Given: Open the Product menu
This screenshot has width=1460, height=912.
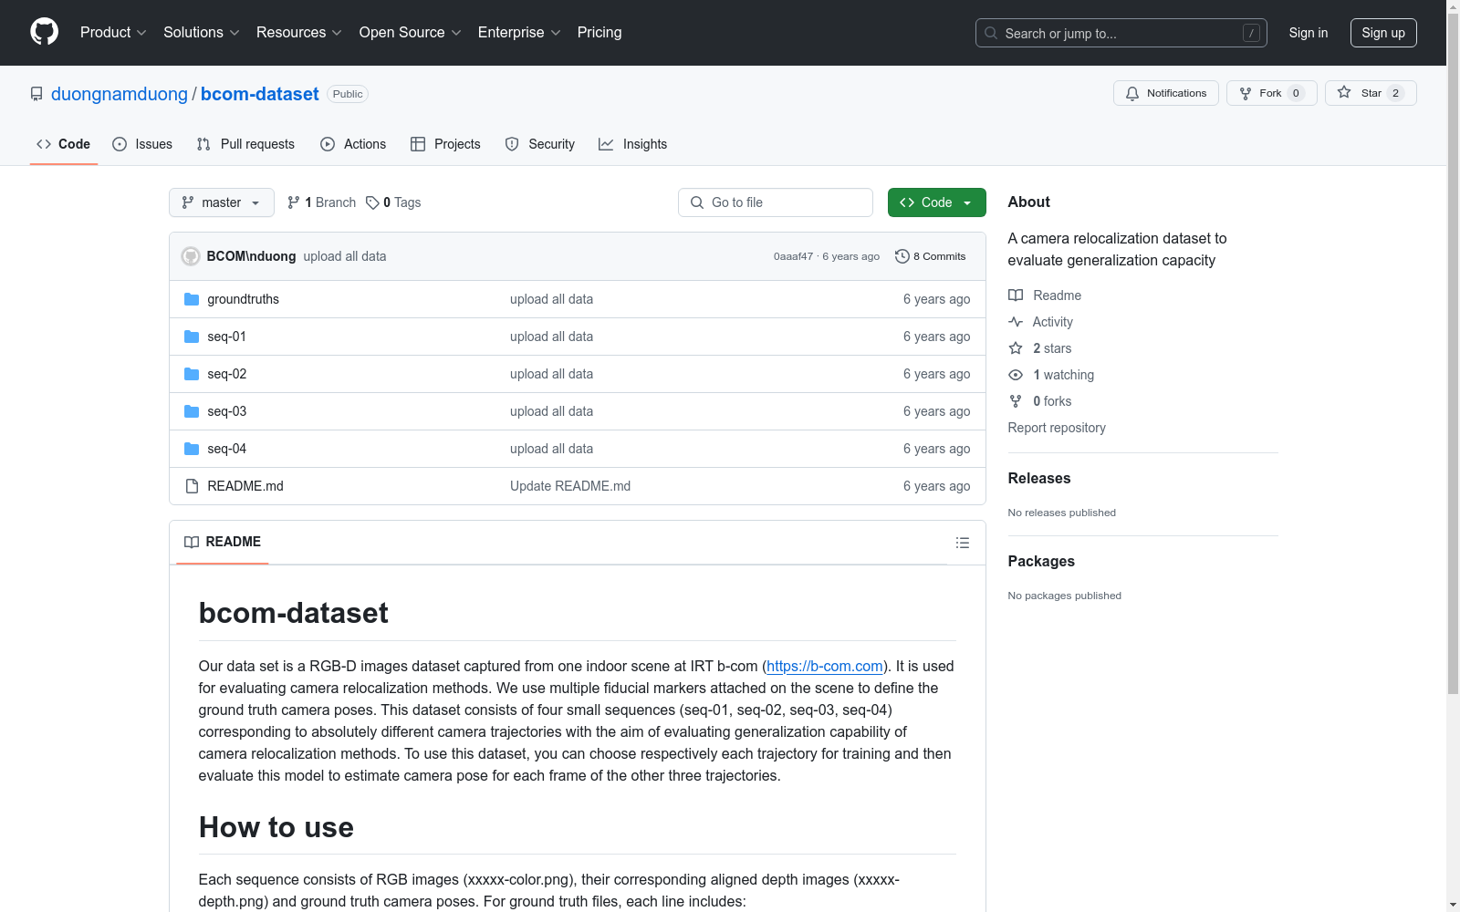Looking at the screenshot, I should click(x=113, y=32).
